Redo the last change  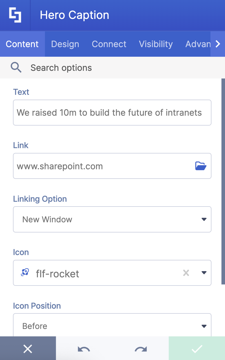tap(140, 349)
